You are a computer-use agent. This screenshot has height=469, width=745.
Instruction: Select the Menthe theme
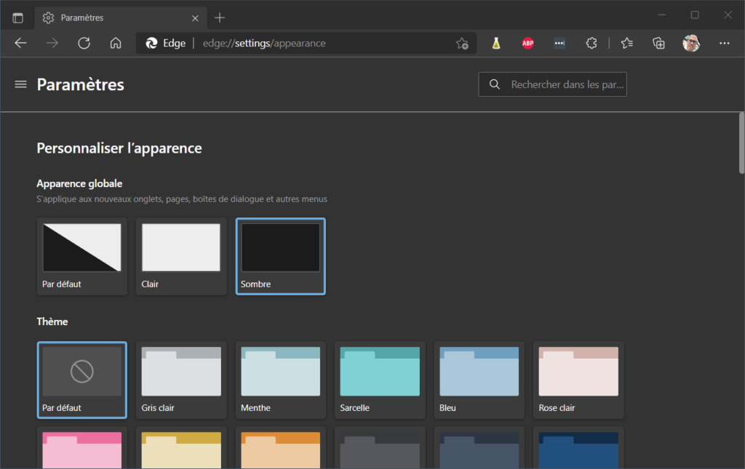pos(280,380)
